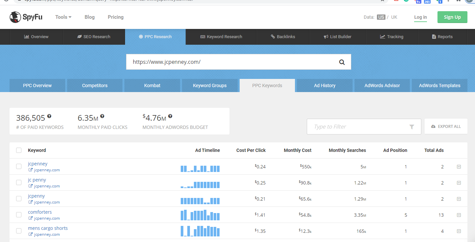The height and width of the screenshot is (242, 475).
Task: Select the PPC Research section
Action: click(x=155, y=37)
